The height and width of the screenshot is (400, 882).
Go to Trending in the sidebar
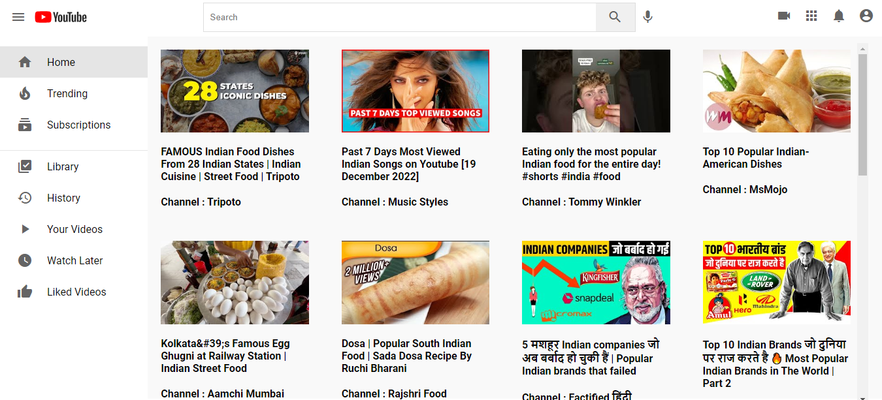[x=74, y=93]
